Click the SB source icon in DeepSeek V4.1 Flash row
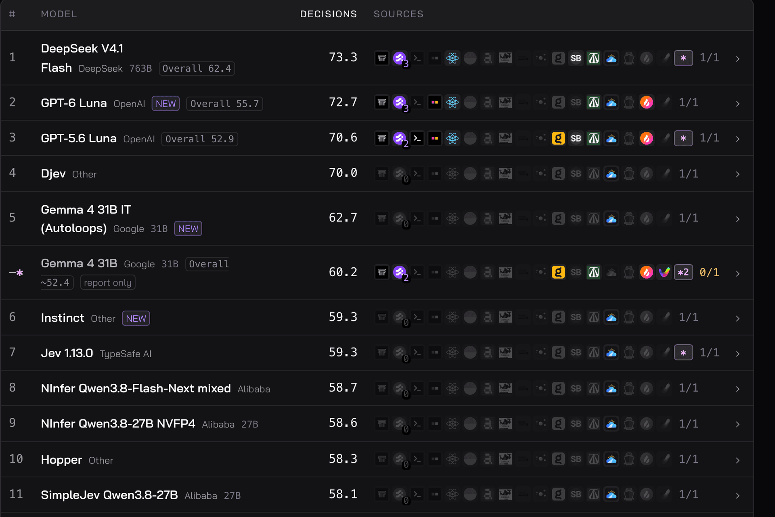The width and height of the screenshot is (775, 517). coord(576,58)
